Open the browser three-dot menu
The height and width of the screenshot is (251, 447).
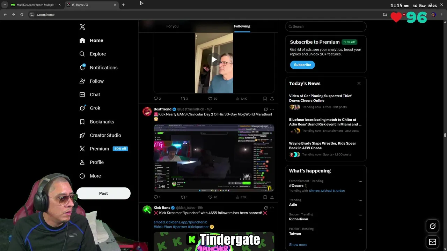[x=442, y=15]
